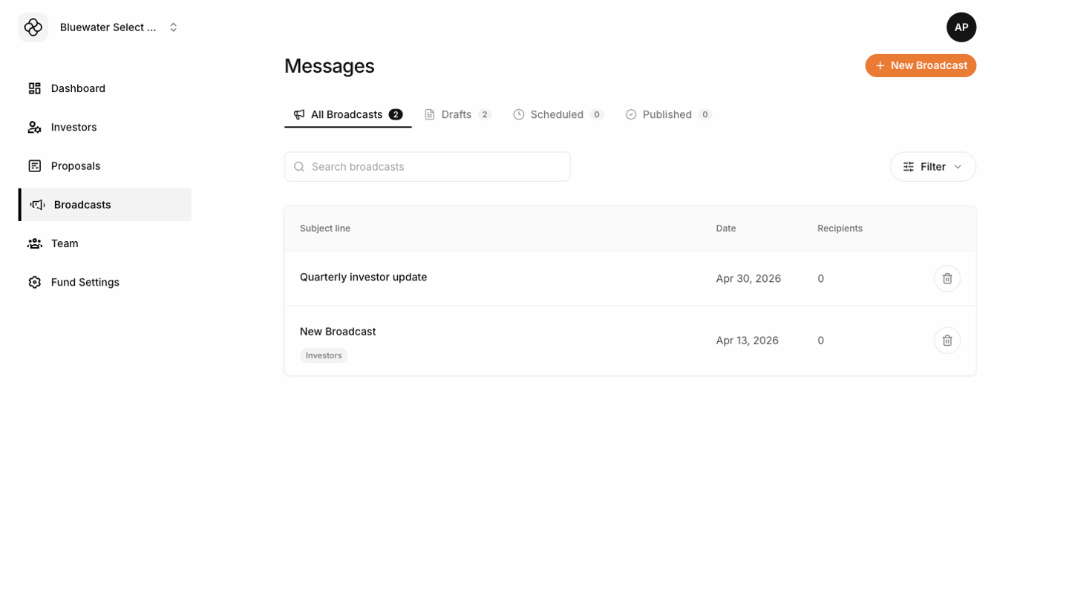The height and width of the screenshot is (601, 1069).
Task: Select the Team sidebar icon
Action: pos(35,243)
